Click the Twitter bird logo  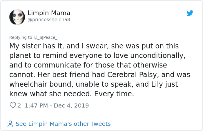[x=190, y=13]
